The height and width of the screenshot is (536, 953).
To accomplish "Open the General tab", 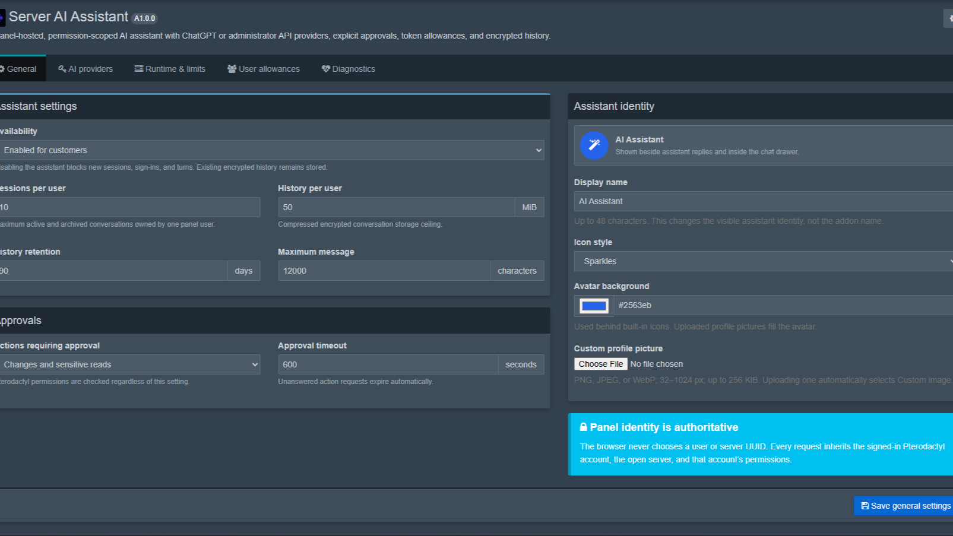I will pyautogui.click(x=21, y=69).
